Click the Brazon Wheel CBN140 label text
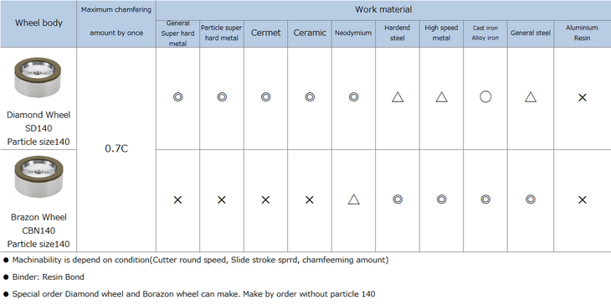This screenshot has width=611, height=305. click(39, 230)
